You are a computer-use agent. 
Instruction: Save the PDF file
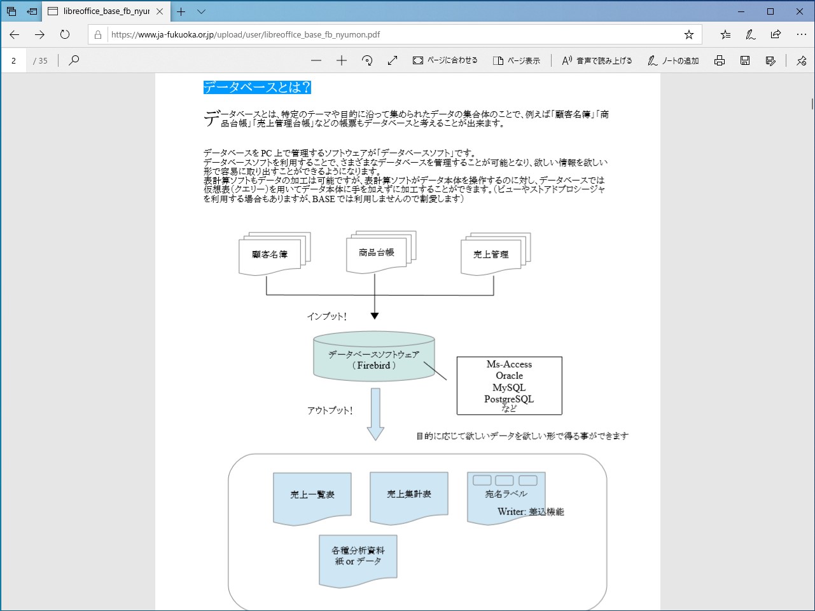pos(744,60)
